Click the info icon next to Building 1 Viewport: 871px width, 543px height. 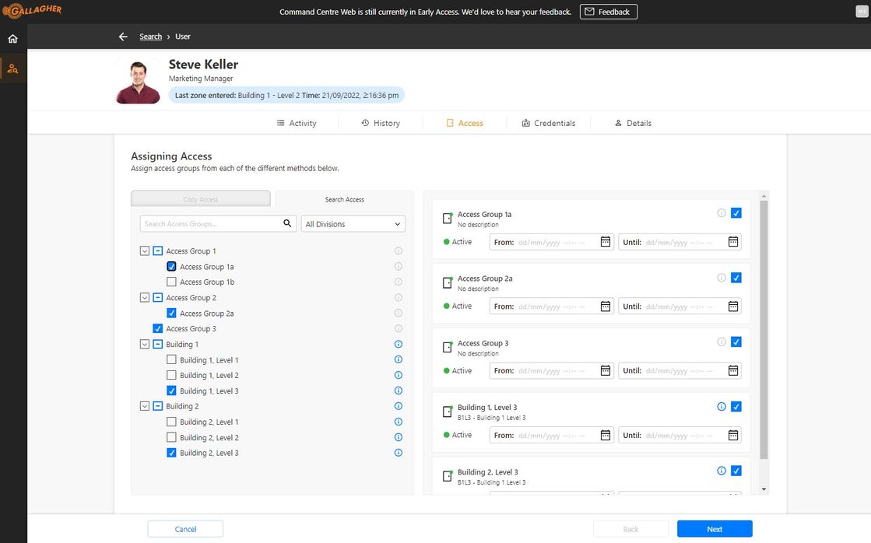pyautogui.click(x=398, y=344)
